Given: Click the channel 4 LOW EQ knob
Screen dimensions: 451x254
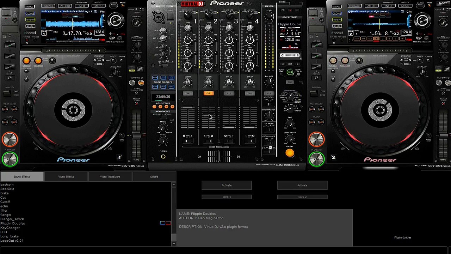Looking at the screenshot, I should coord(250,65).
